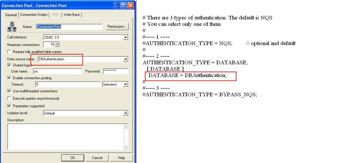
Task: Click the Description scrollbar up arrow
Action: pos(126,126)
